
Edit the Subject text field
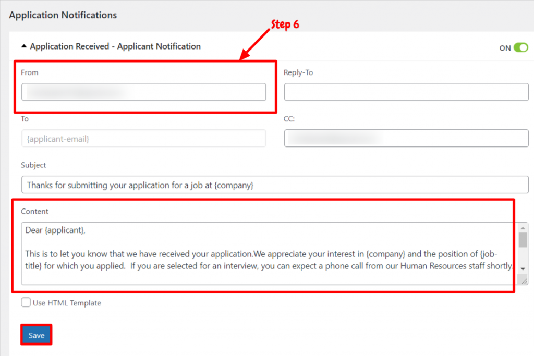275,185
